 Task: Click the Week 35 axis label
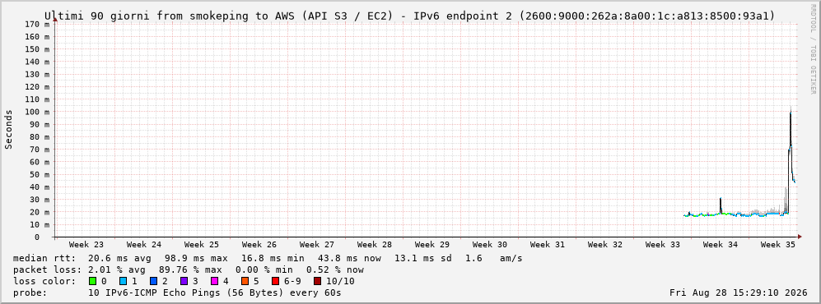coord(777,245)
